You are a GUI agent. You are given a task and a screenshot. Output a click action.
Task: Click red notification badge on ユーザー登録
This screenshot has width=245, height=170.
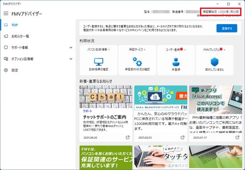coord(181,49)
